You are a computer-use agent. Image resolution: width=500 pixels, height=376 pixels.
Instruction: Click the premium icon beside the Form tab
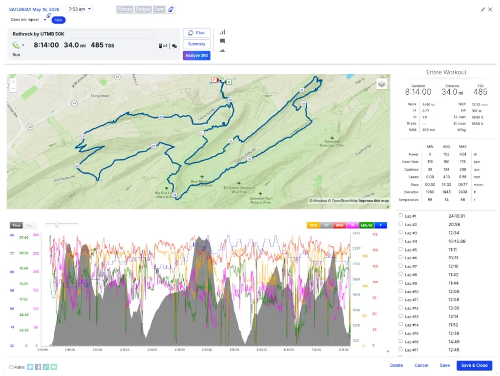171,9
